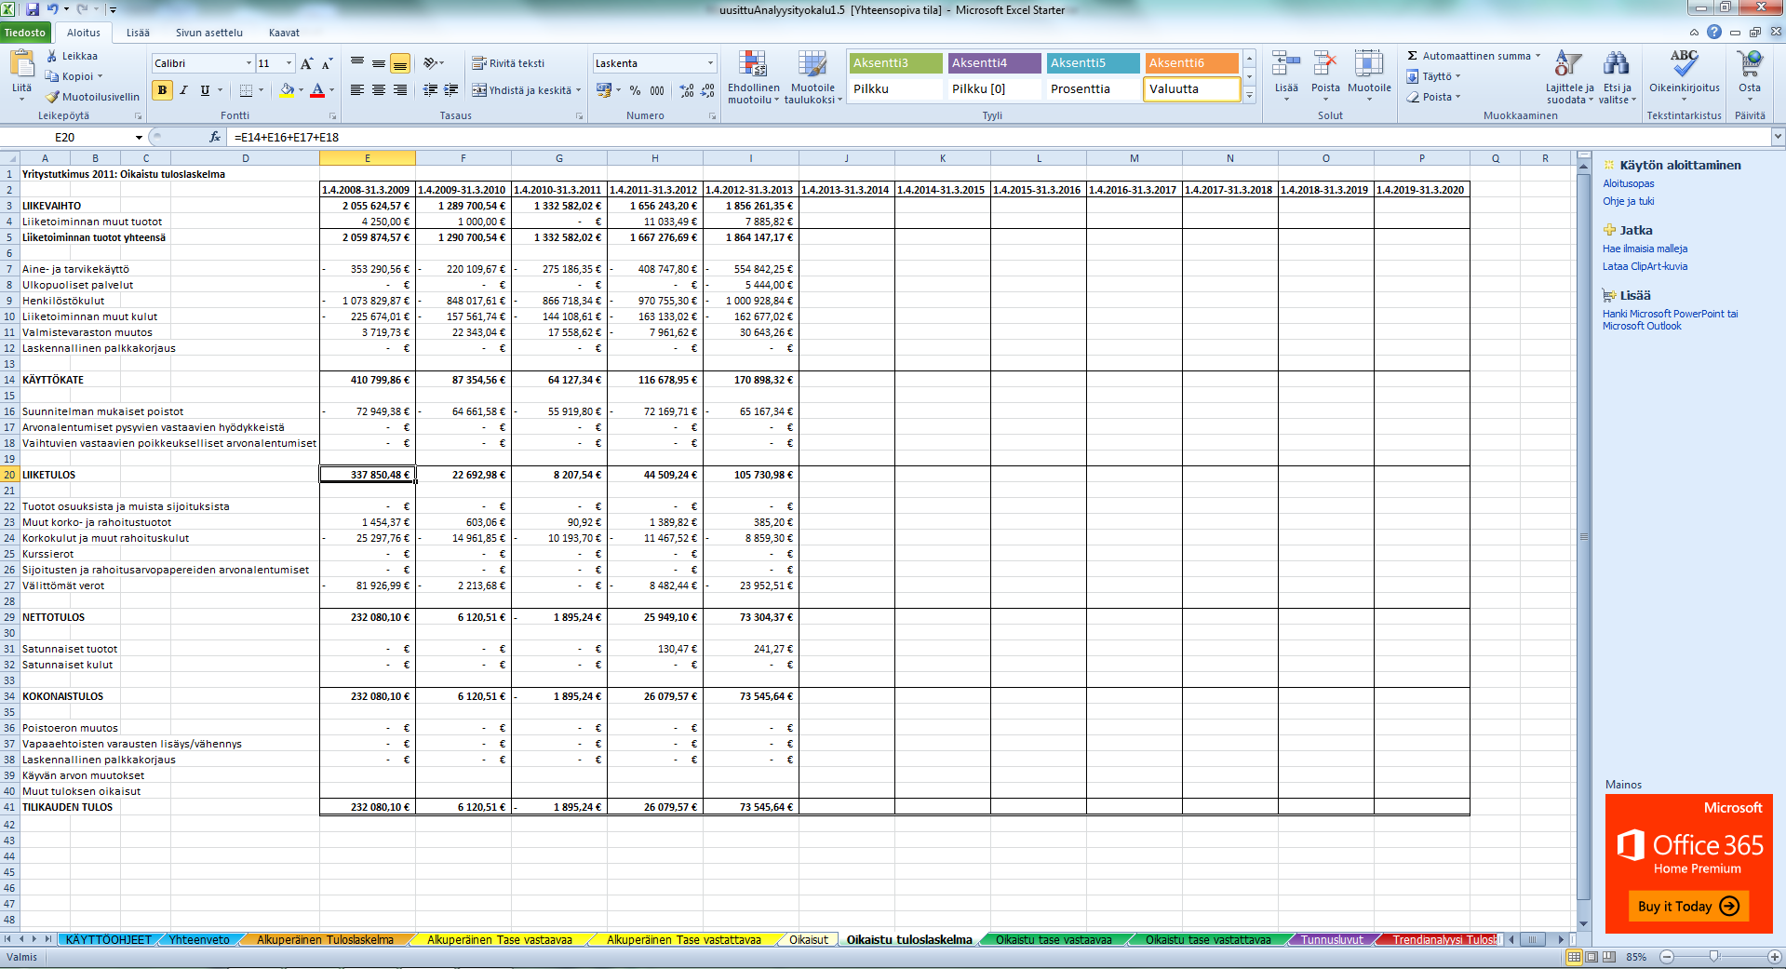Toggle Rivitä teksti wrap text
The image size is (1786, 969).
(508, 63)
